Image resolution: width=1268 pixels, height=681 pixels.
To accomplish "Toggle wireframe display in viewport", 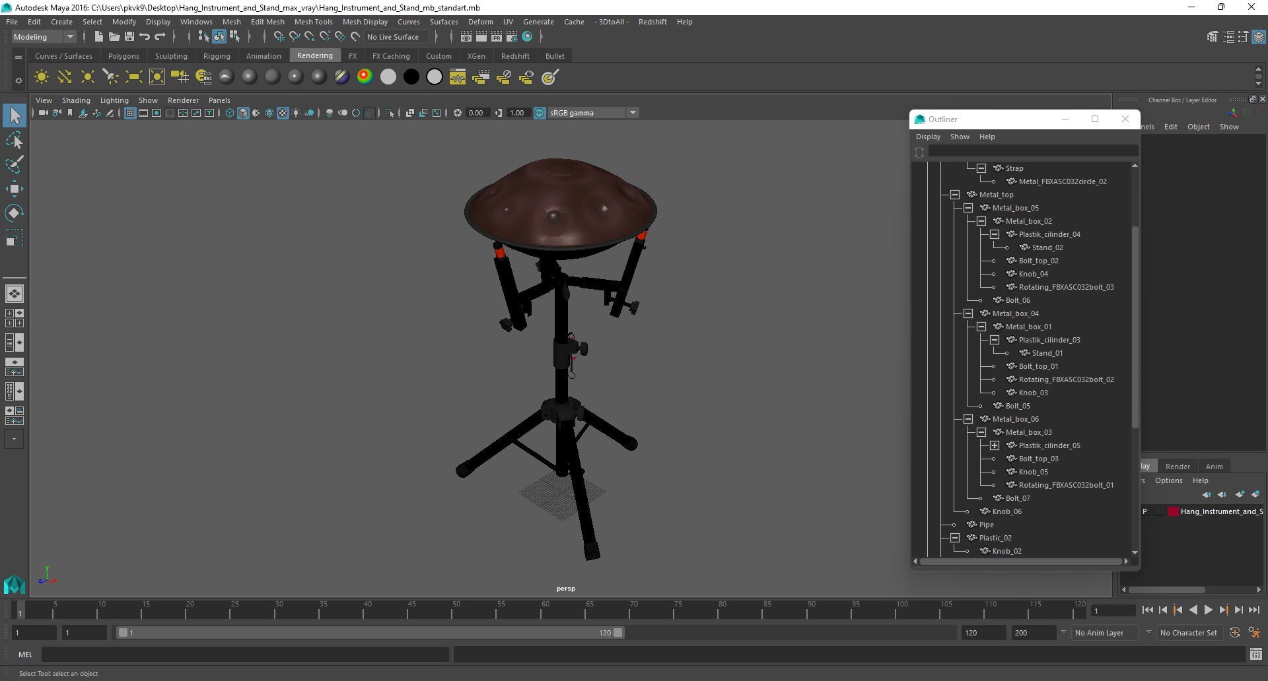I will click(x=230, y=113).
